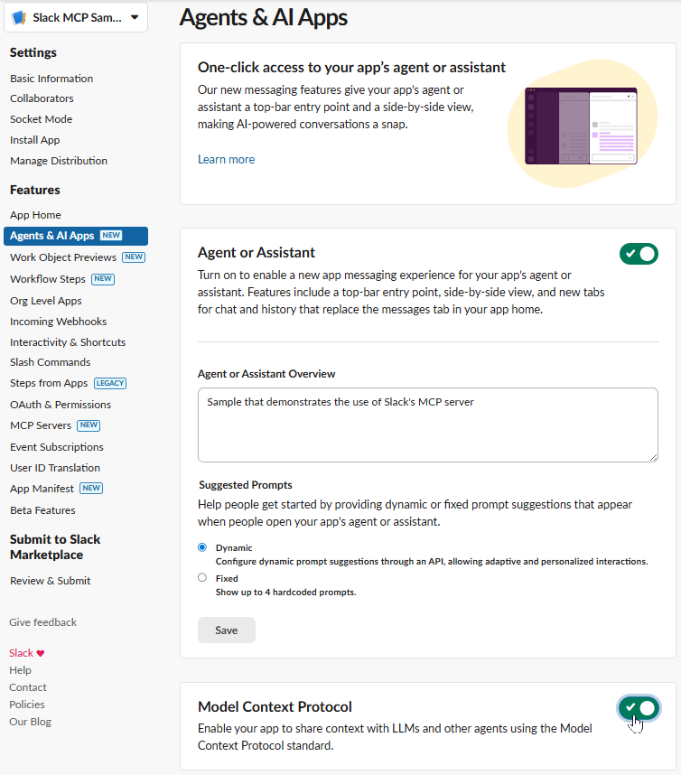Screen dimensions: 681x775
Task: Follow the Learn more link
Action: [226, 160]
